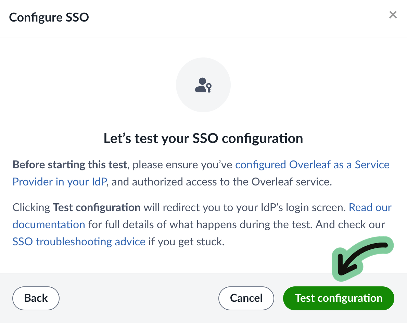Viewport: 407px width, 323px height.
Task: Go Back to the previous step
Action: (36, 298)
